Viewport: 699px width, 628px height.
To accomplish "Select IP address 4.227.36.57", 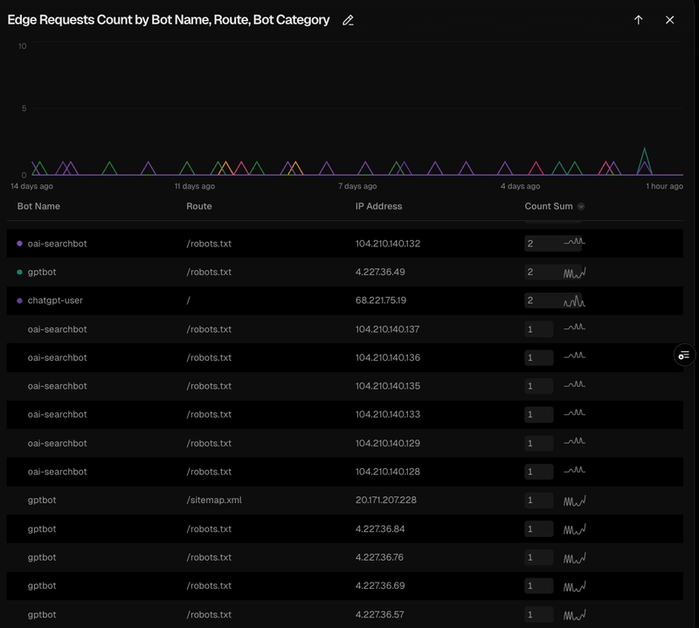I will (x=379, y=614).
